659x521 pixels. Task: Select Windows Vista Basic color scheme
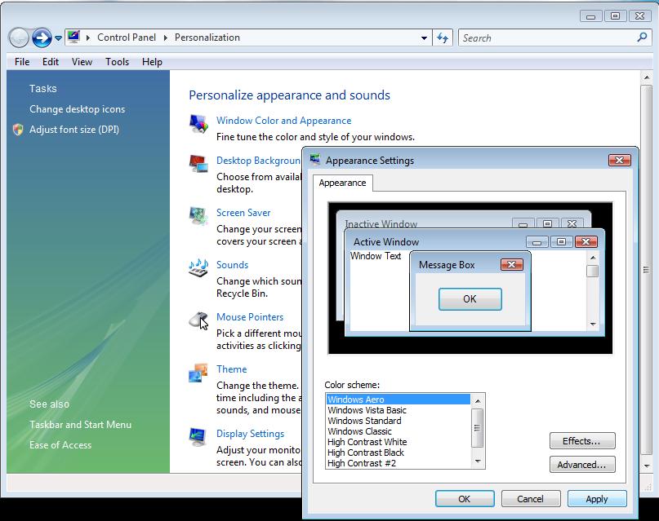398,410
